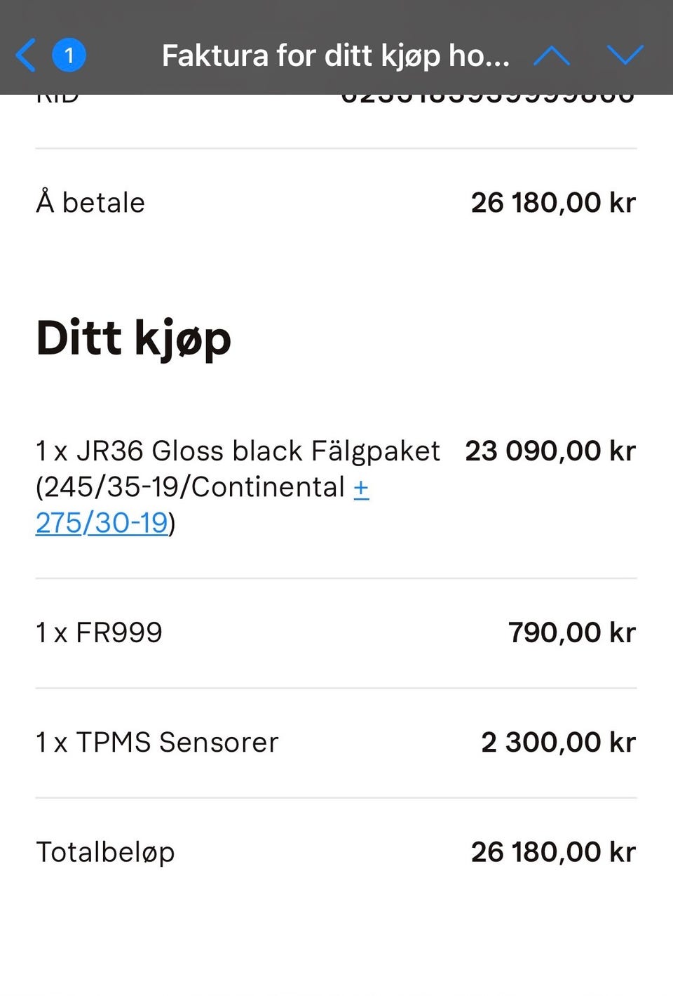Tap the 'Ditt kjøp' heading
The image size is (673, 996).
click(133, 338)
